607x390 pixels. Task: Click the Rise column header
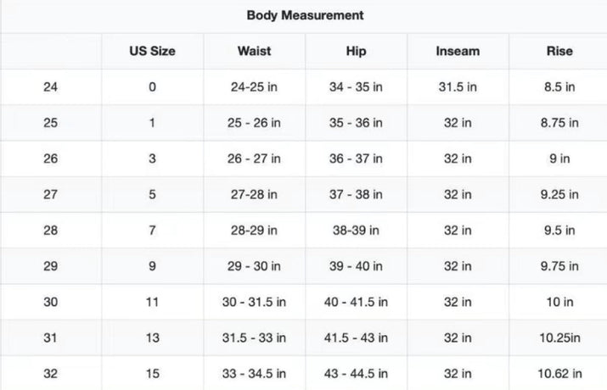tap(559, 51)
